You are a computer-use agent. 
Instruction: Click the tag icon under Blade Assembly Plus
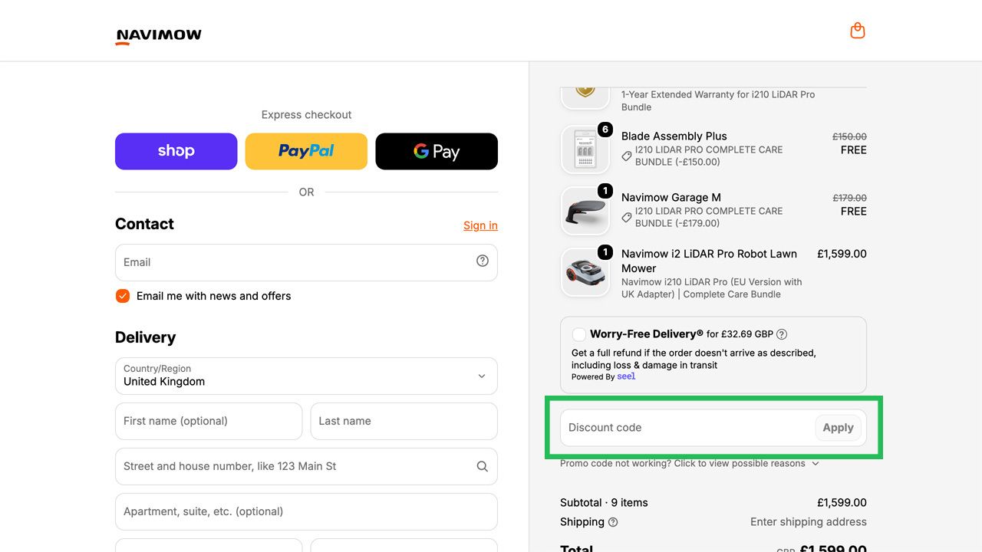click(x=627, y=156)
